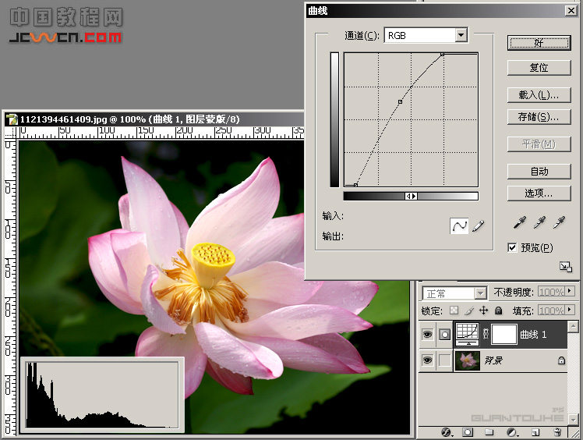The height and width of the screenshot is (440, 583).
Task: Pick the white point eyedropper
Action: (x=558, y=223)
